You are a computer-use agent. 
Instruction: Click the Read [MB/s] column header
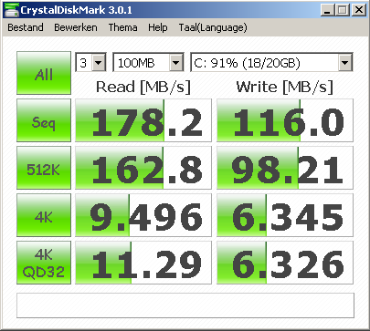143,88
